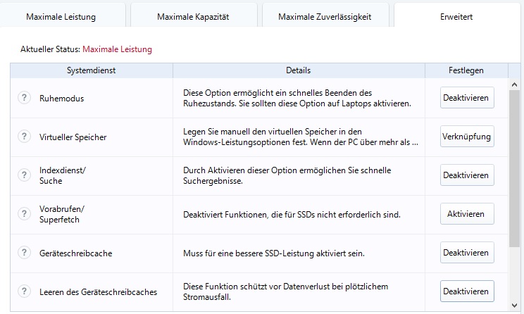The image size is (524, 314).
Task: Open help for Indexdienst/Suche
Action: [24, 175]
